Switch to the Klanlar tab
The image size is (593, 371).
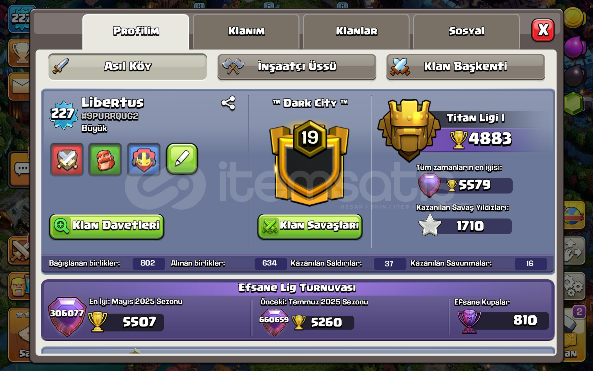(356, 31)
